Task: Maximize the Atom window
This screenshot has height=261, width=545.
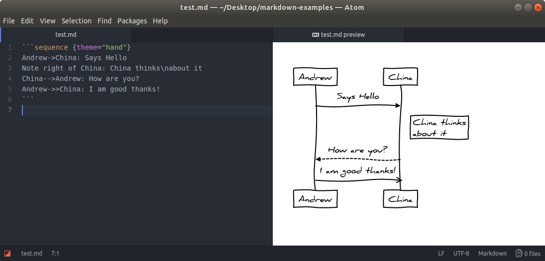Action: (x=528, y=7)
